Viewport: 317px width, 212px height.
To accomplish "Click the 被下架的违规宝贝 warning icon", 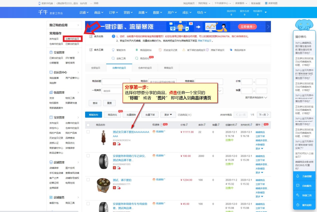I will tap(184, 50).
